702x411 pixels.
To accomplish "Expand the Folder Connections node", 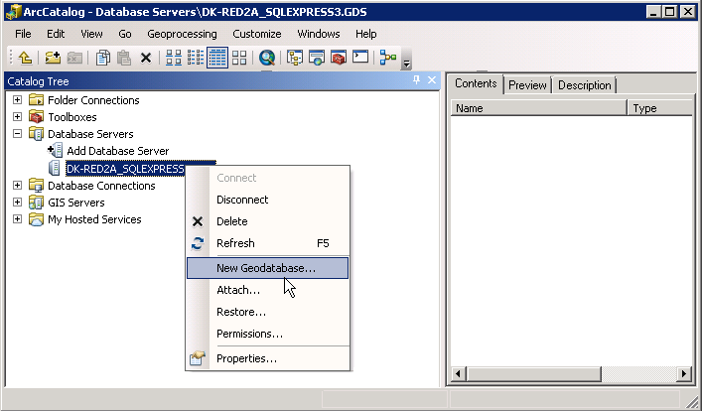I will point(17,99).
